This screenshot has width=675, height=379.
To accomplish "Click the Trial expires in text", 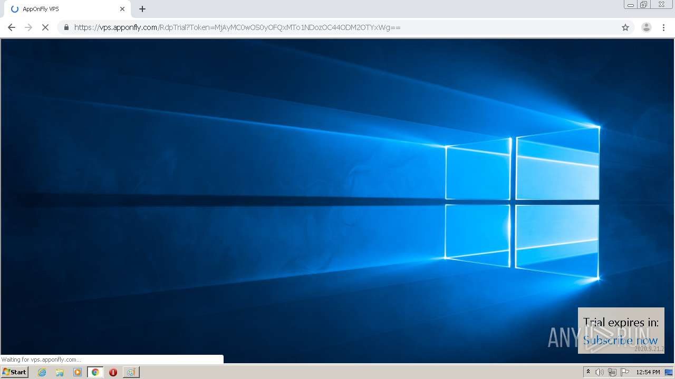I will coord(621,323).
